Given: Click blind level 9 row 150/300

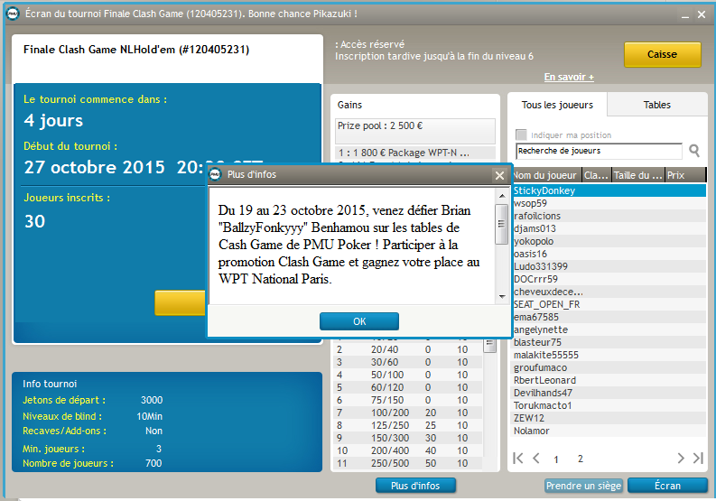Looking at the screenshot, I should tap(408, 438).
